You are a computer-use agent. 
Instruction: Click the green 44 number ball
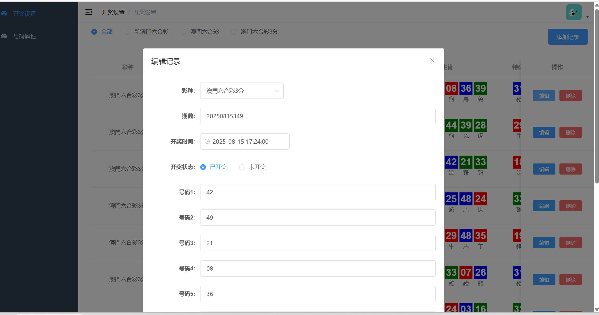point(451,125)
